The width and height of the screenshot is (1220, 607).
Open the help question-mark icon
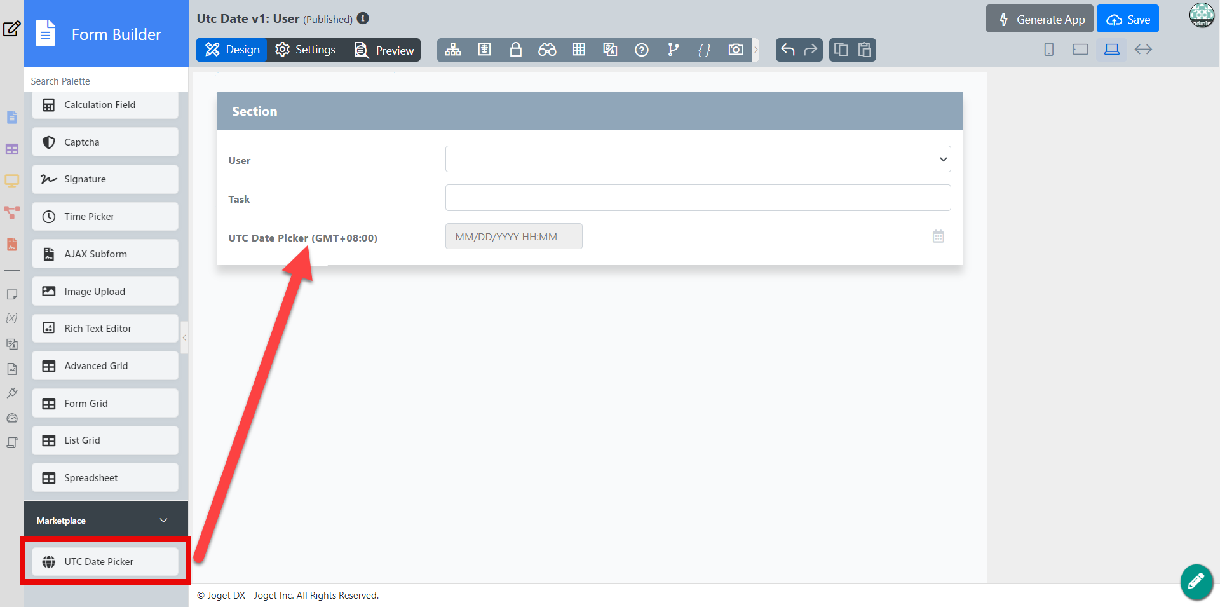pyautogui.click(x=642, y=50)
